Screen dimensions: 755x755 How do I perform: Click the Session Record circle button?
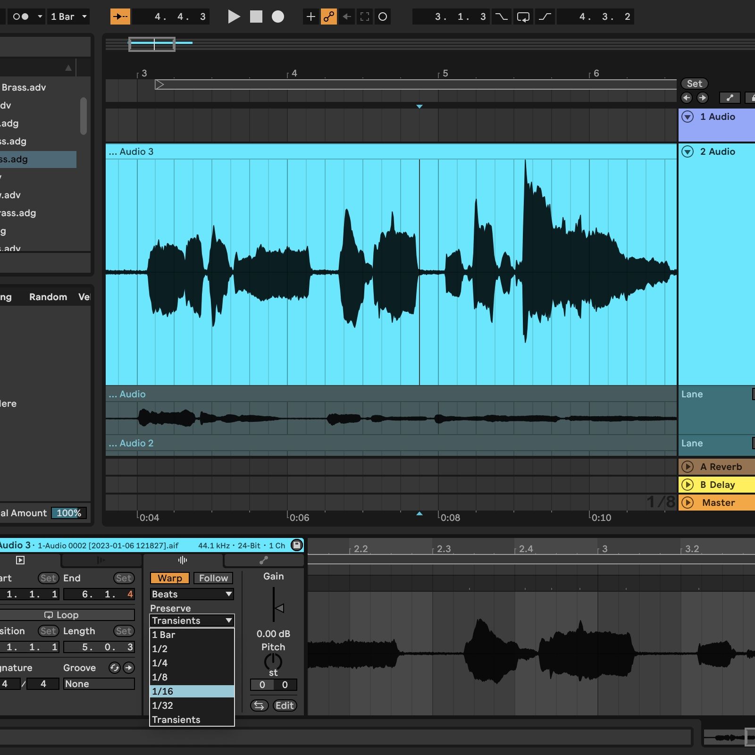point(383,17)
